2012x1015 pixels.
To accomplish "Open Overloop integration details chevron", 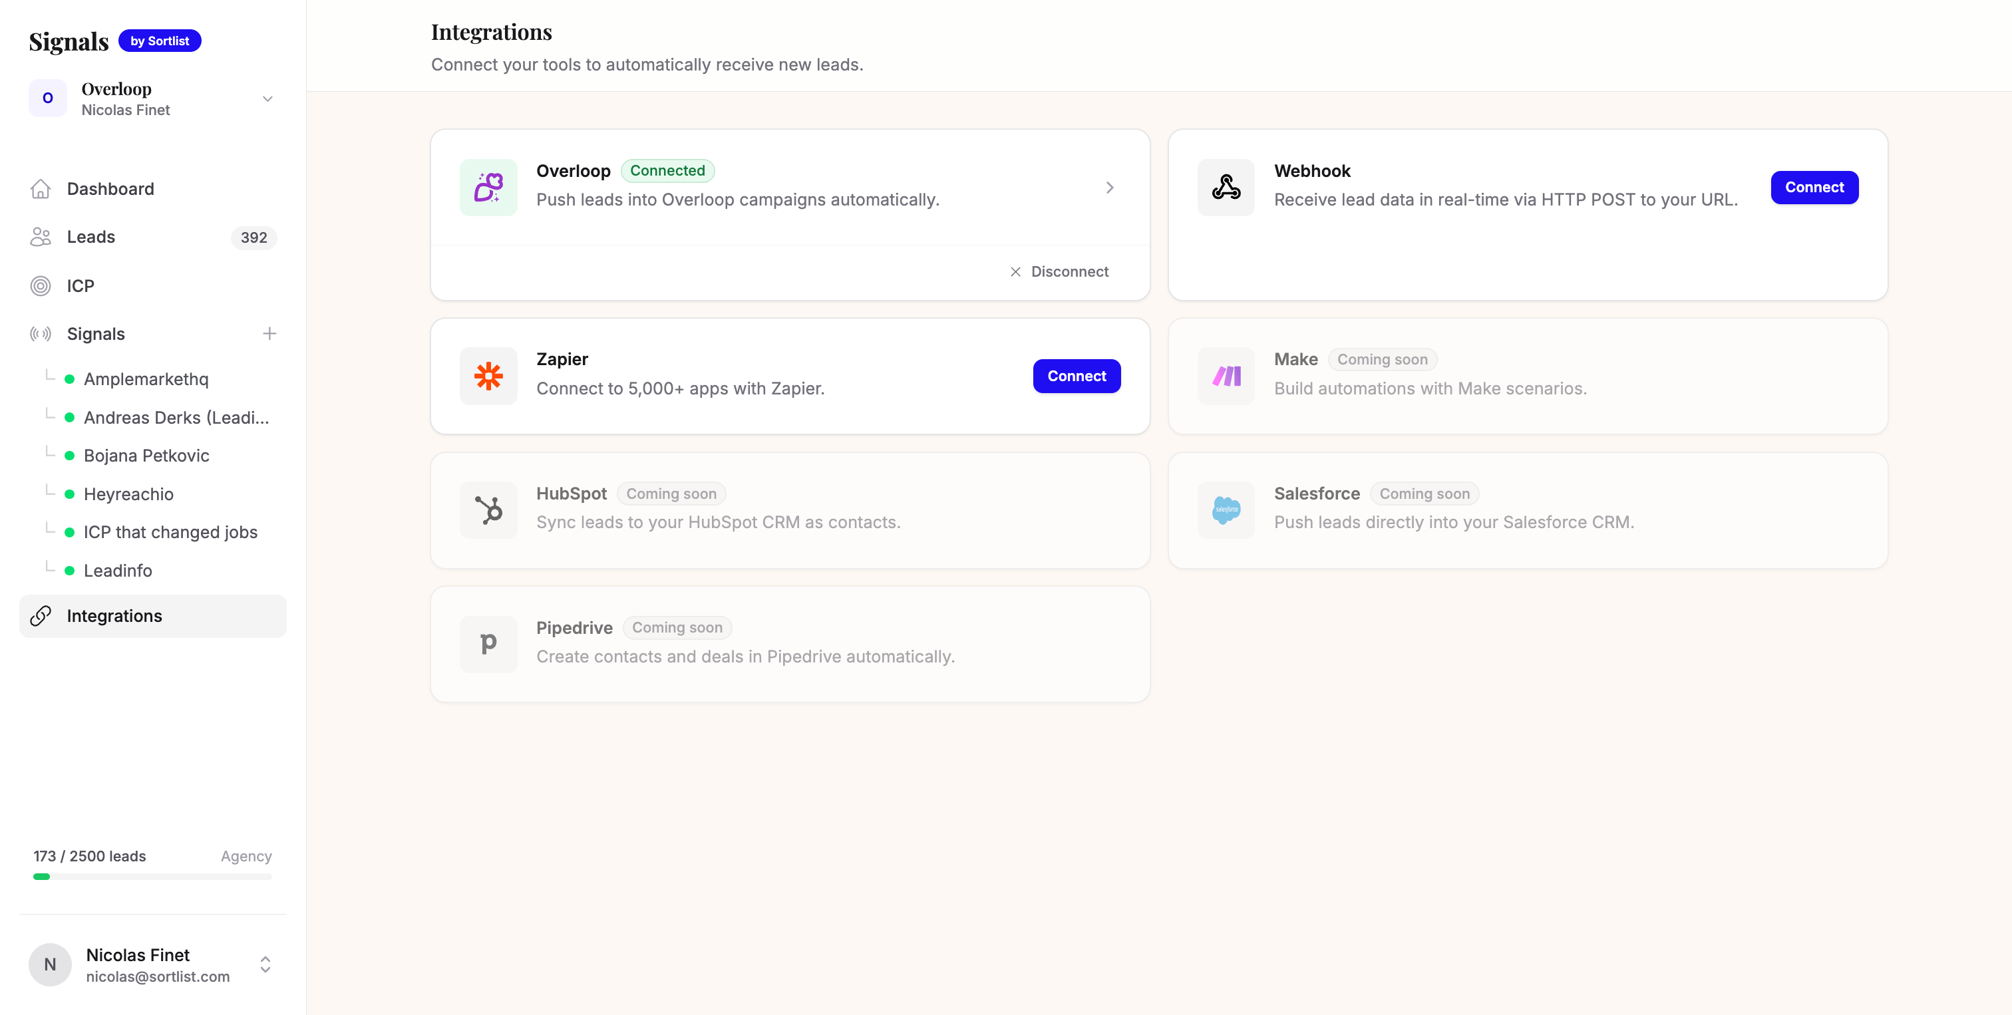I will point(1110,188).
